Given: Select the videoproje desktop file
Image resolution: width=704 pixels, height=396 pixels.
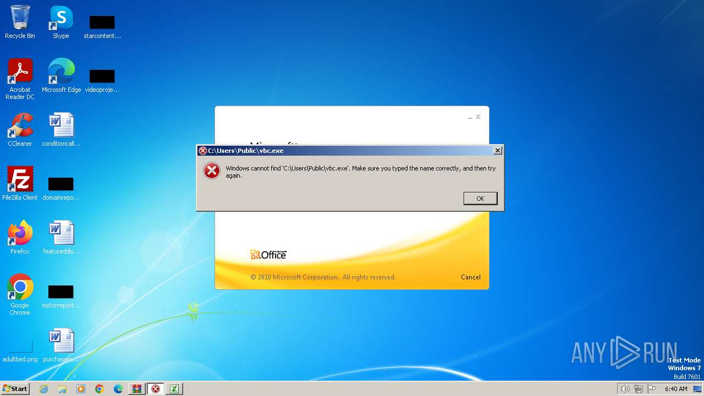Looking at the screenshot, I should coord(102,80).
